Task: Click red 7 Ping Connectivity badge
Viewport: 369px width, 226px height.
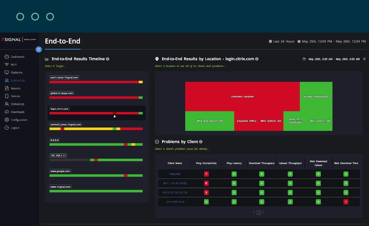Action: point(206,174)
